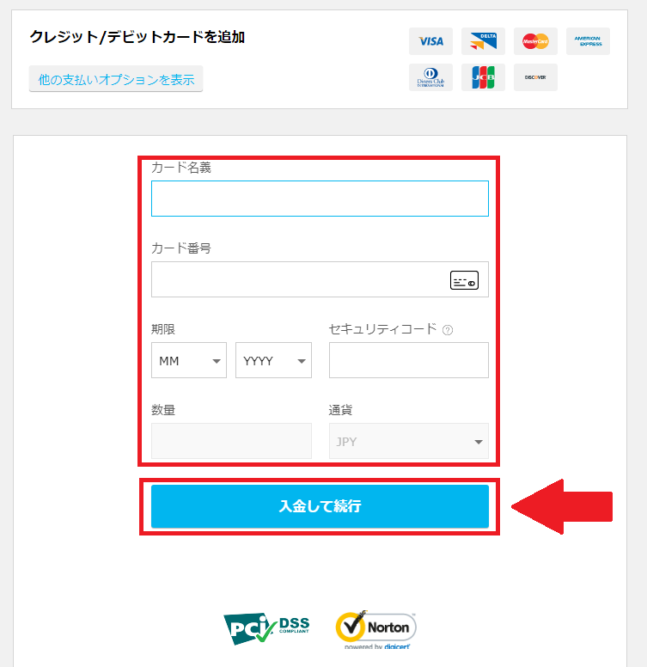Viewport: 647px width, 667px height.
Task: Open the JPY currency dropdown
Action: [x=408, y=441]
